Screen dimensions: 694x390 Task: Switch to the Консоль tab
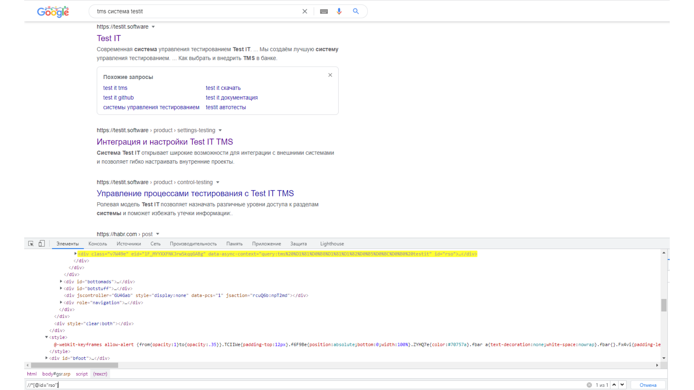[x=98, y=244]
